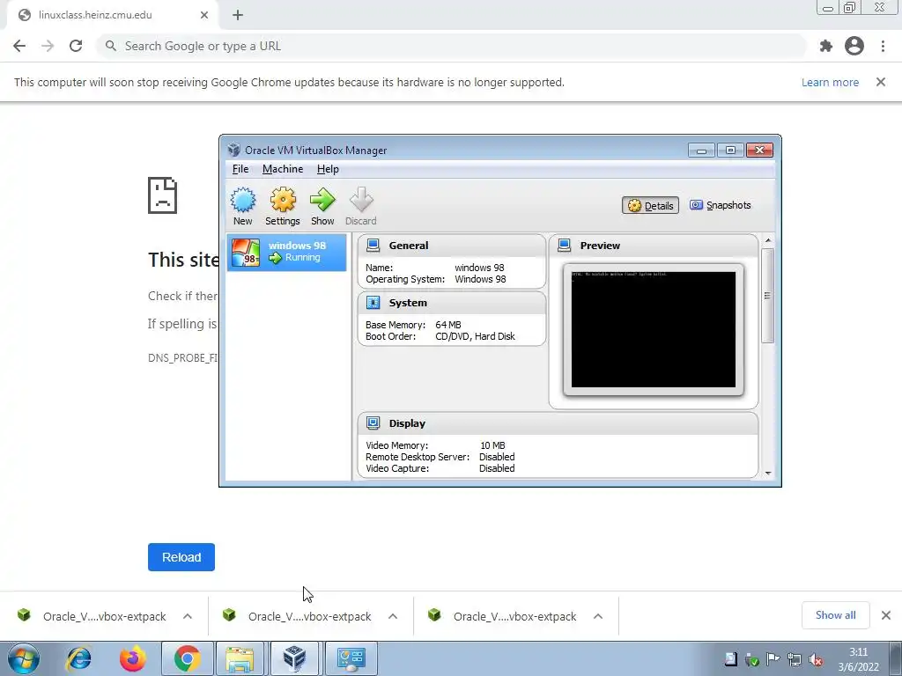Select the windows 98 virtual machine

pos(286,252)
